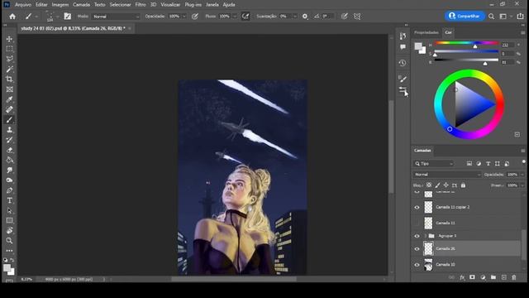This screenshot has height=298, width=529.
Task: Select the Rectangle shape tool
Action: 9,221
